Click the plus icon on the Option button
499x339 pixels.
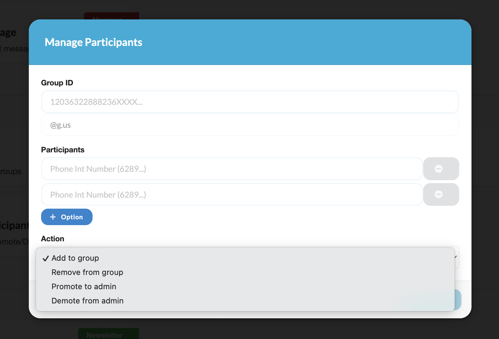[x=53, y=217]
